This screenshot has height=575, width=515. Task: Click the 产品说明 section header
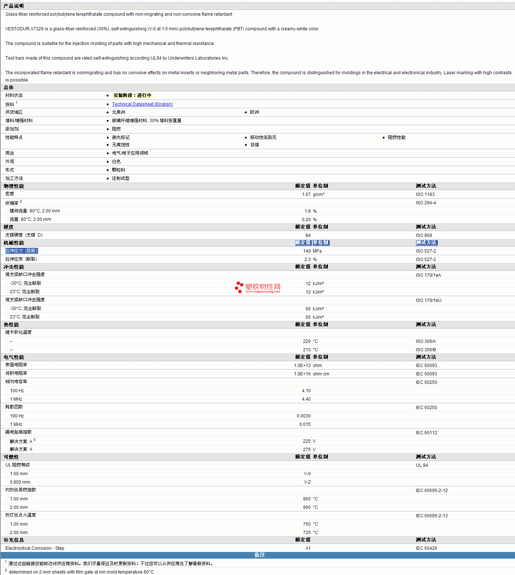click(x=14, y=6)
